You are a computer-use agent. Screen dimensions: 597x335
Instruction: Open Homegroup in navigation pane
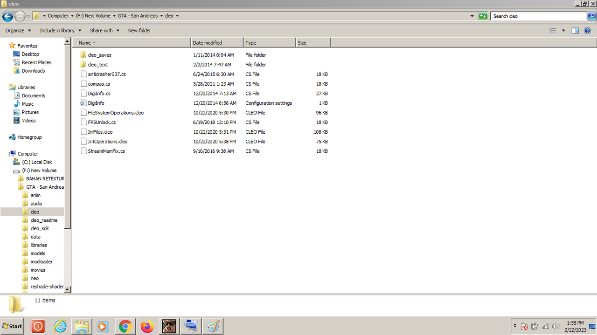click(29, 137)
